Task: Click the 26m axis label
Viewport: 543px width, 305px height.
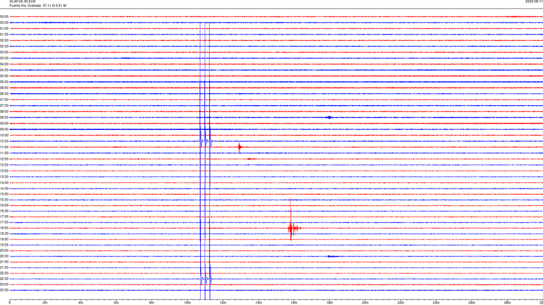Action: [x=472, y=303]
